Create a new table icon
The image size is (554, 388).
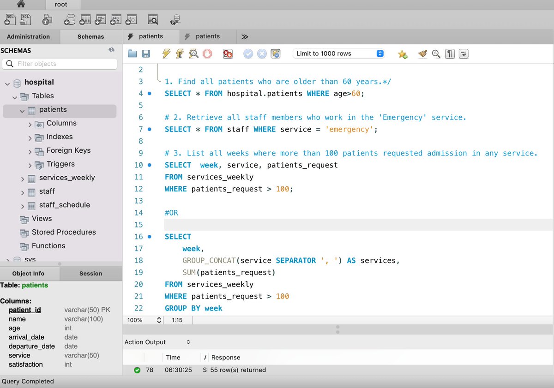(85, 19)
